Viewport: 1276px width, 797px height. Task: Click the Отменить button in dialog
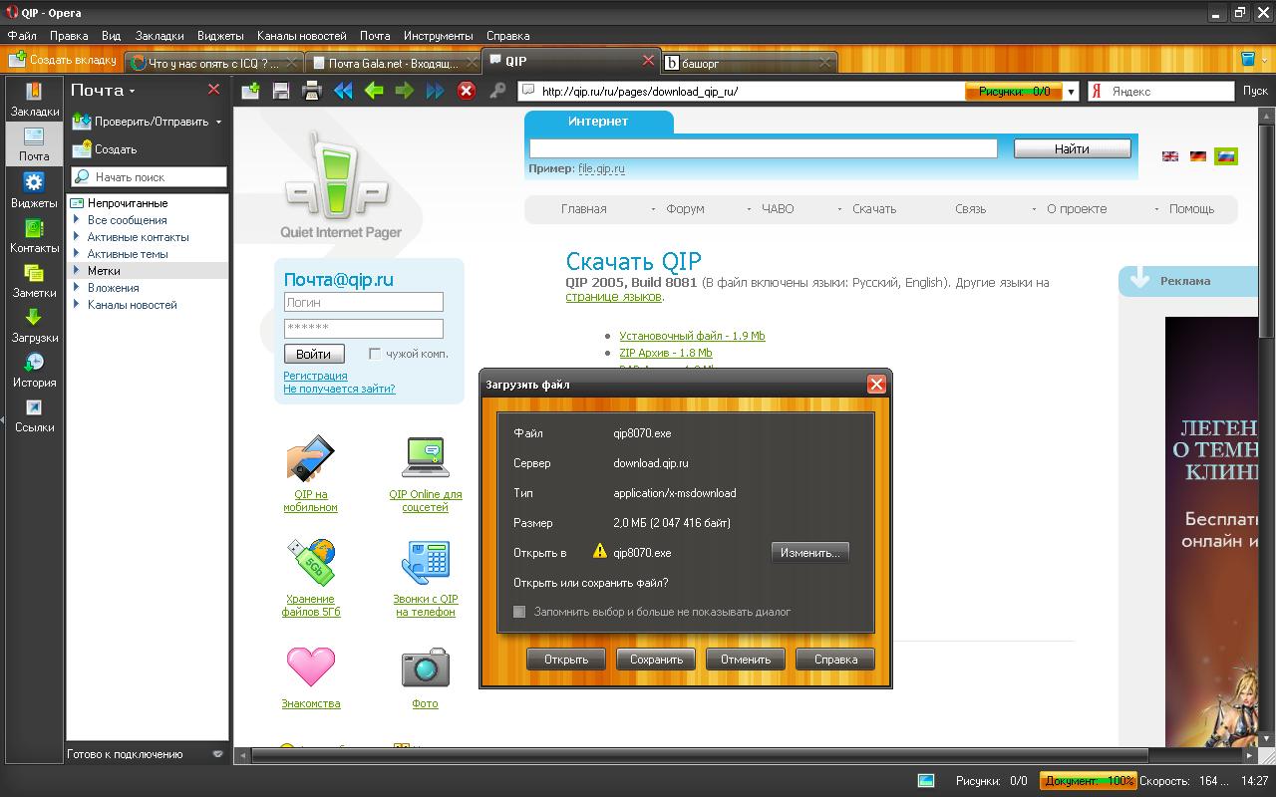coord(746,659)
